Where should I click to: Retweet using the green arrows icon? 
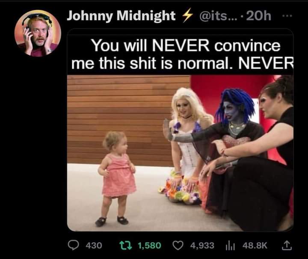[x=126, y=245]
